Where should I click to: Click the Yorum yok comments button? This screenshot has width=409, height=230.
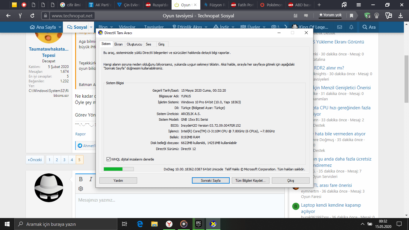click(330, 15)
